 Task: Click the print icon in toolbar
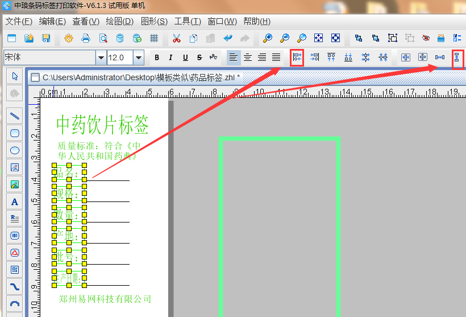click(x=86, y=39)
